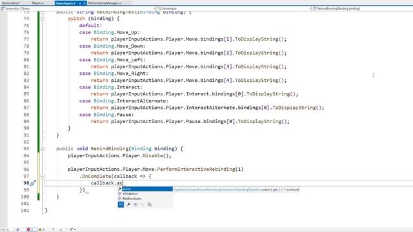413x232 pixels.
Task: Place cursor after 'callback.ac' on line 98
Action: pos(123,183)
